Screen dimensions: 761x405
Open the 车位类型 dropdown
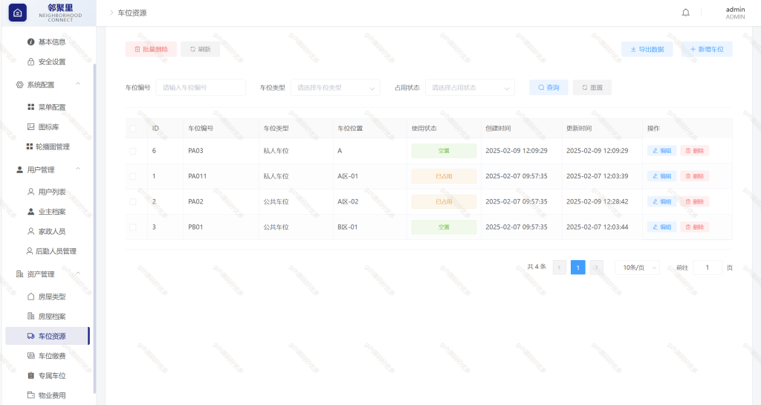[335, 88]
